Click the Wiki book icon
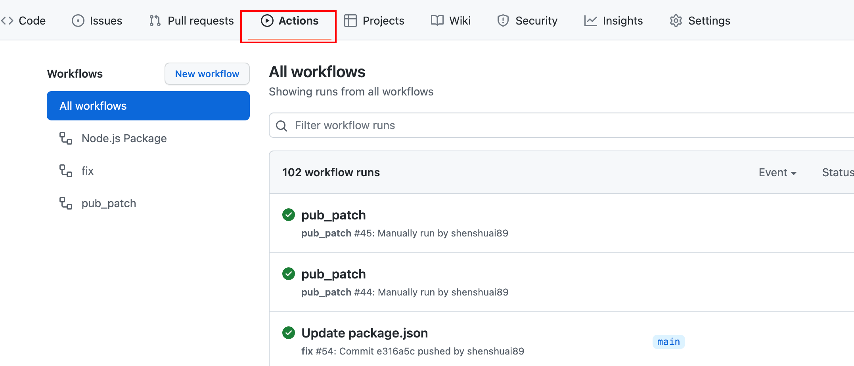 point(437,21)
